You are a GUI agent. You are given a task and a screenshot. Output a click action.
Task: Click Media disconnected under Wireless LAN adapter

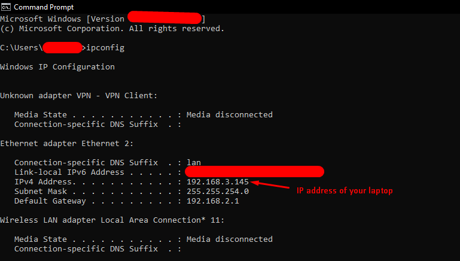(229, 239)
